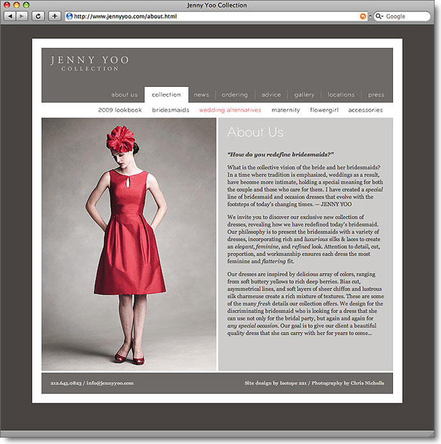The height and width of the screenshot is (444, 441).
Task: Open the Google search magnifier dropdown
Action: (x=379, y=17)
